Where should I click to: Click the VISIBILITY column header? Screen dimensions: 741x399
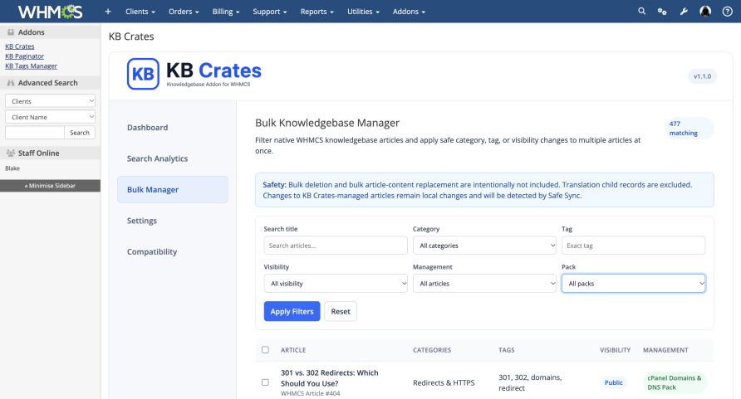click(615, 350)
